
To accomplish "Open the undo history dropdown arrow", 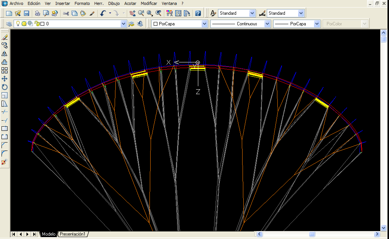I will [110, 13].
